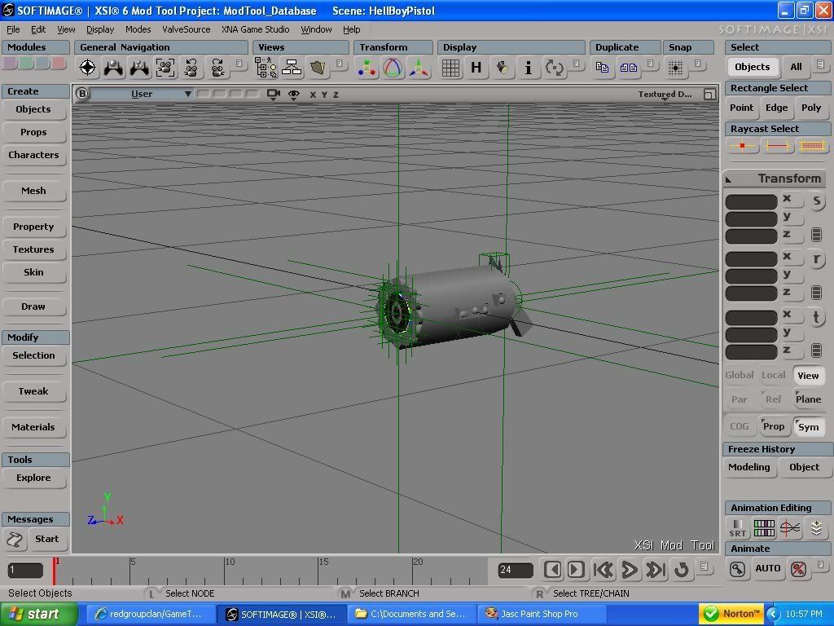Open the Animate menu header
The width and height of the screenshot is (834, 626).
pyautogui.click(x=777, y=549)
